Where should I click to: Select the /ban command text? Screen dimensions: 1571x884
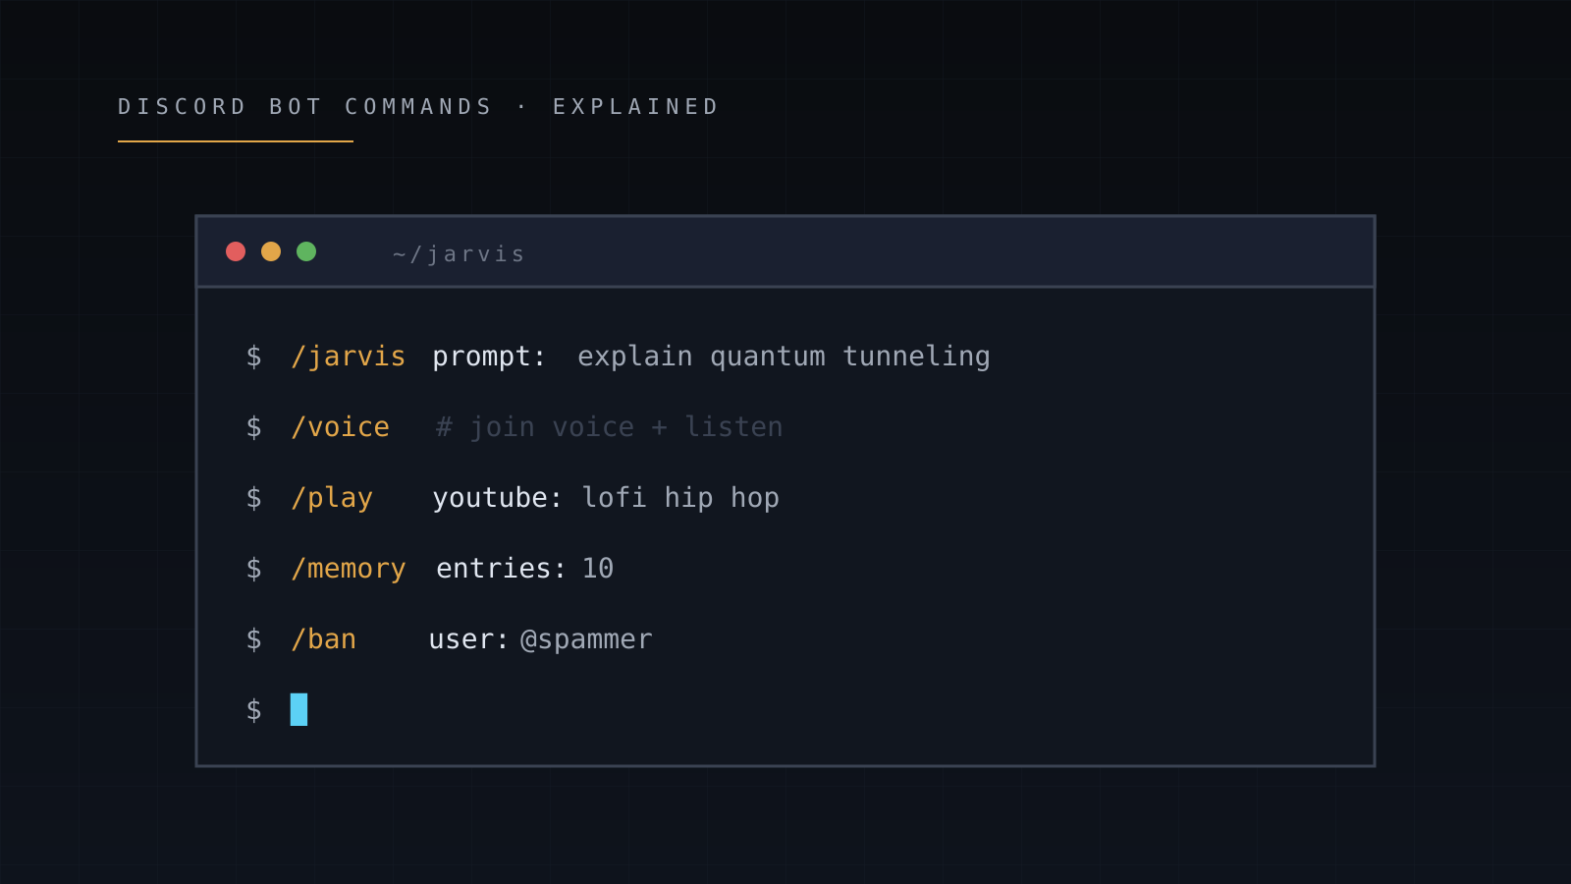click(324, 639)
